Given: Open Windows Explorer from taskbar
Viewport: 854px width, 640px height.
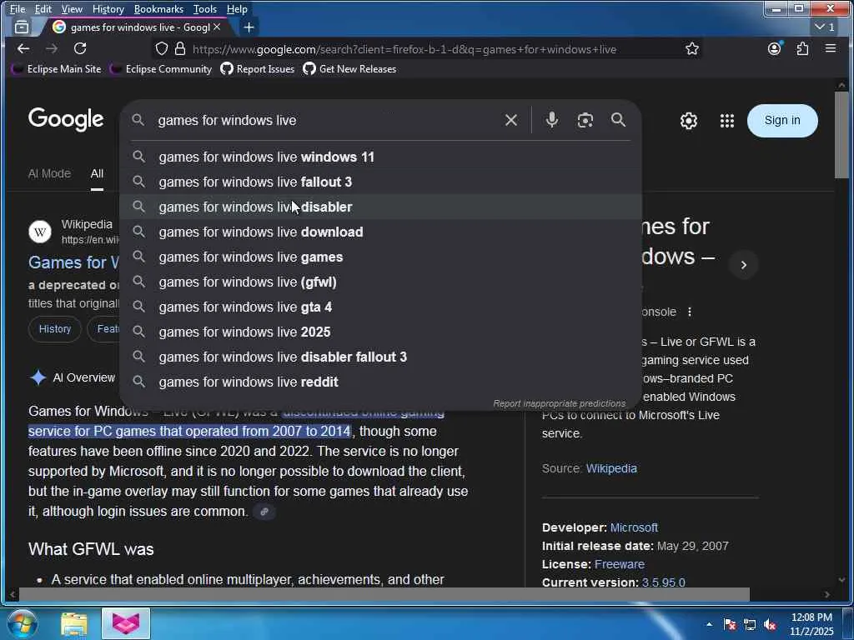Looking at the screenshot, I should tap(74, 624).
